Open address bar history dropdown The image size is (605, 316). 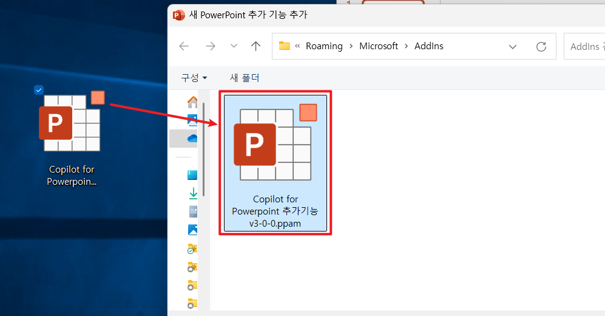pos(512,47)
